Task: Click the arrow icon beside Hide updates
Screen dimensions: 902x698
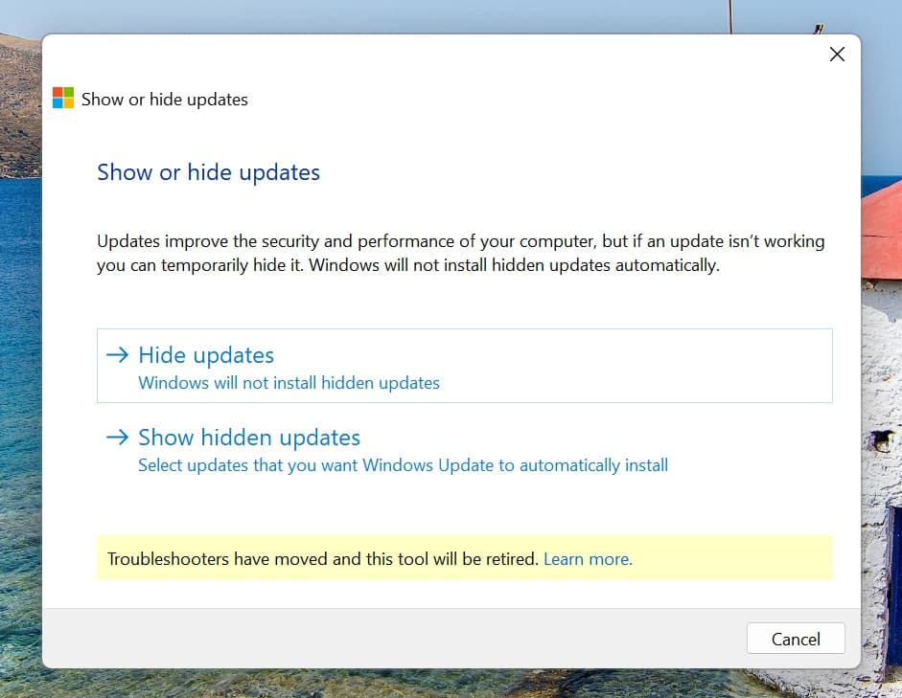Action: click(x=117, y=354)
